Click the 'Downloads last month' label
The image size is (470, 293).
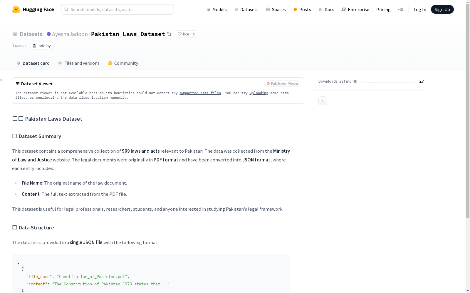(338, 81)
